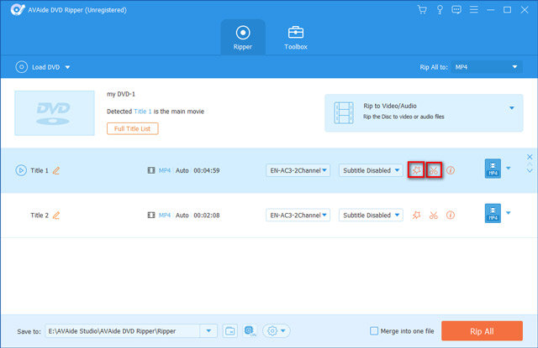Expand the Save to path dropdown

pos(208,331)
